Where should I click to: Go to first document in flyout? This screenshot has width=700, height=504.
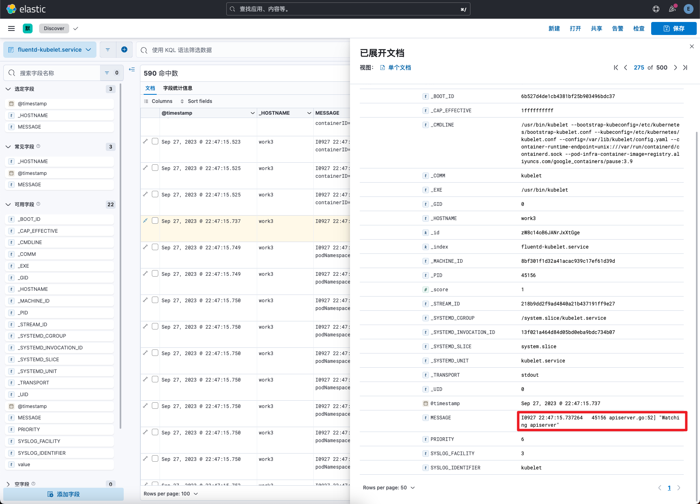pos(616,68)
